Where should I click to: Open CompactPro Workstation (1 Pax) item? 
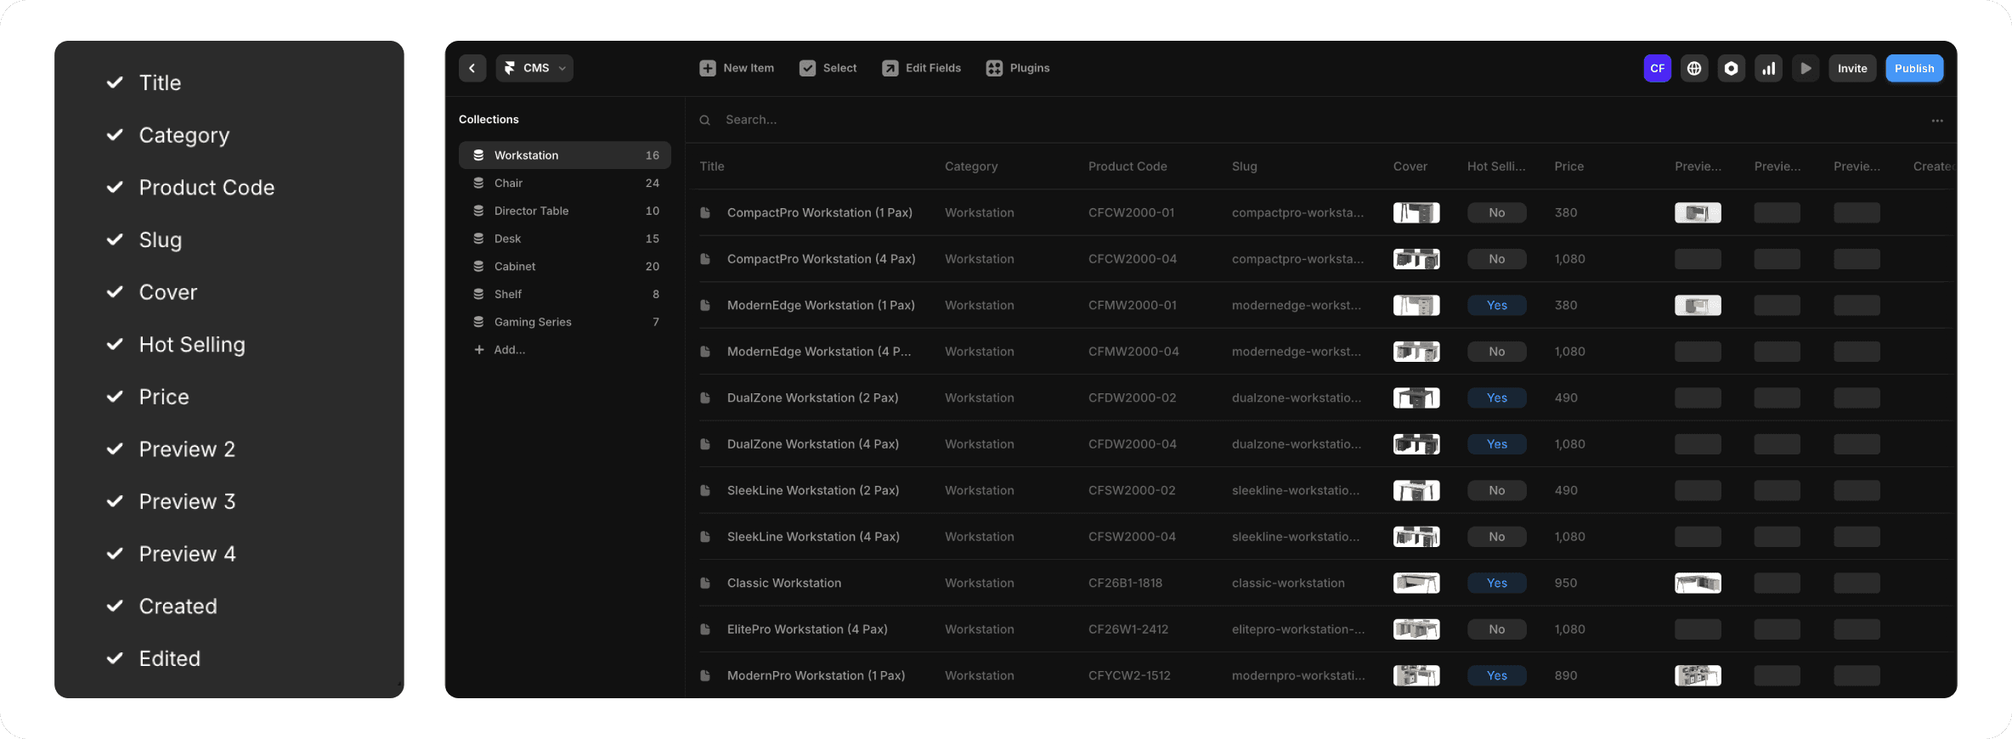click(x=820, y=212)
